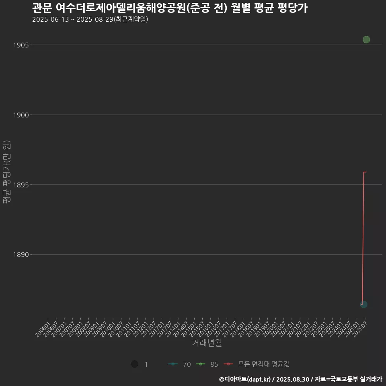
Task: Click the red all-area average line
Action: point(363,238)
